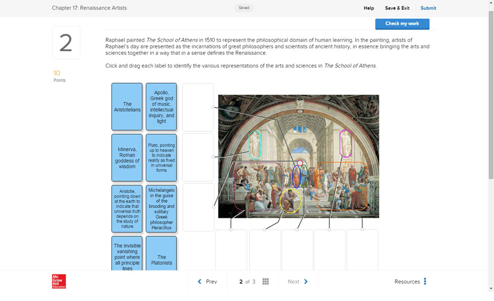
Task: Click the Prev left chevron arrow
Action: (x=200, y=281)
